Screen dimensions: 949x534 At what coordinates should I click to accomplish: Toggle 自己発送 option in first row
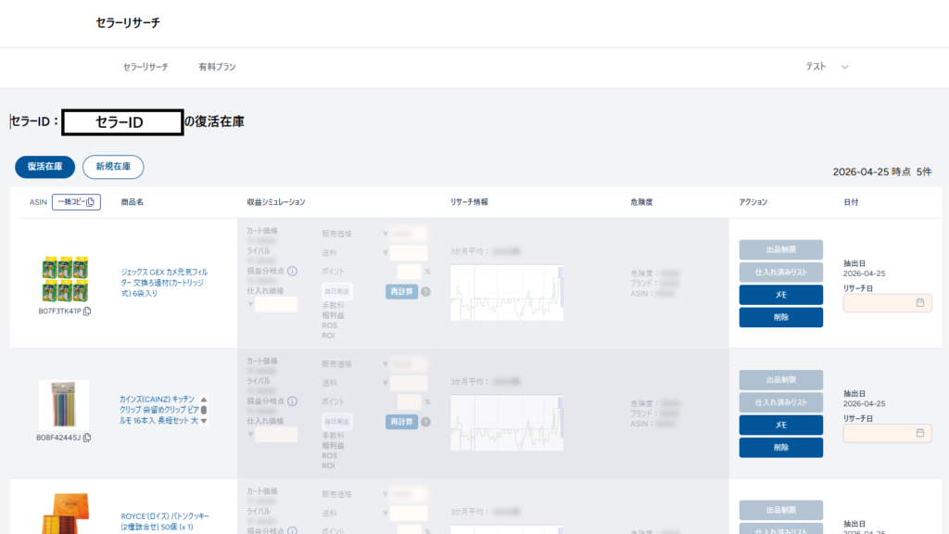coord(337,291)
